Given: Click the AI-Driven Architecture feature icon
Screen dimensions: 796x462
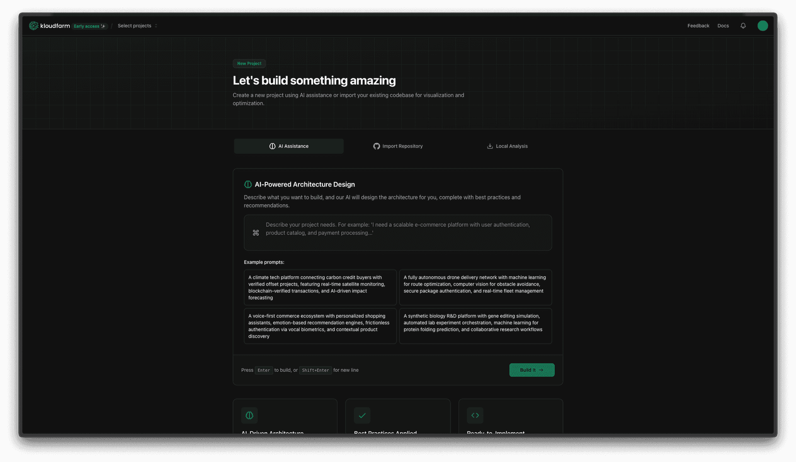Looking at the screenshot, I should [x=249, y=415].
